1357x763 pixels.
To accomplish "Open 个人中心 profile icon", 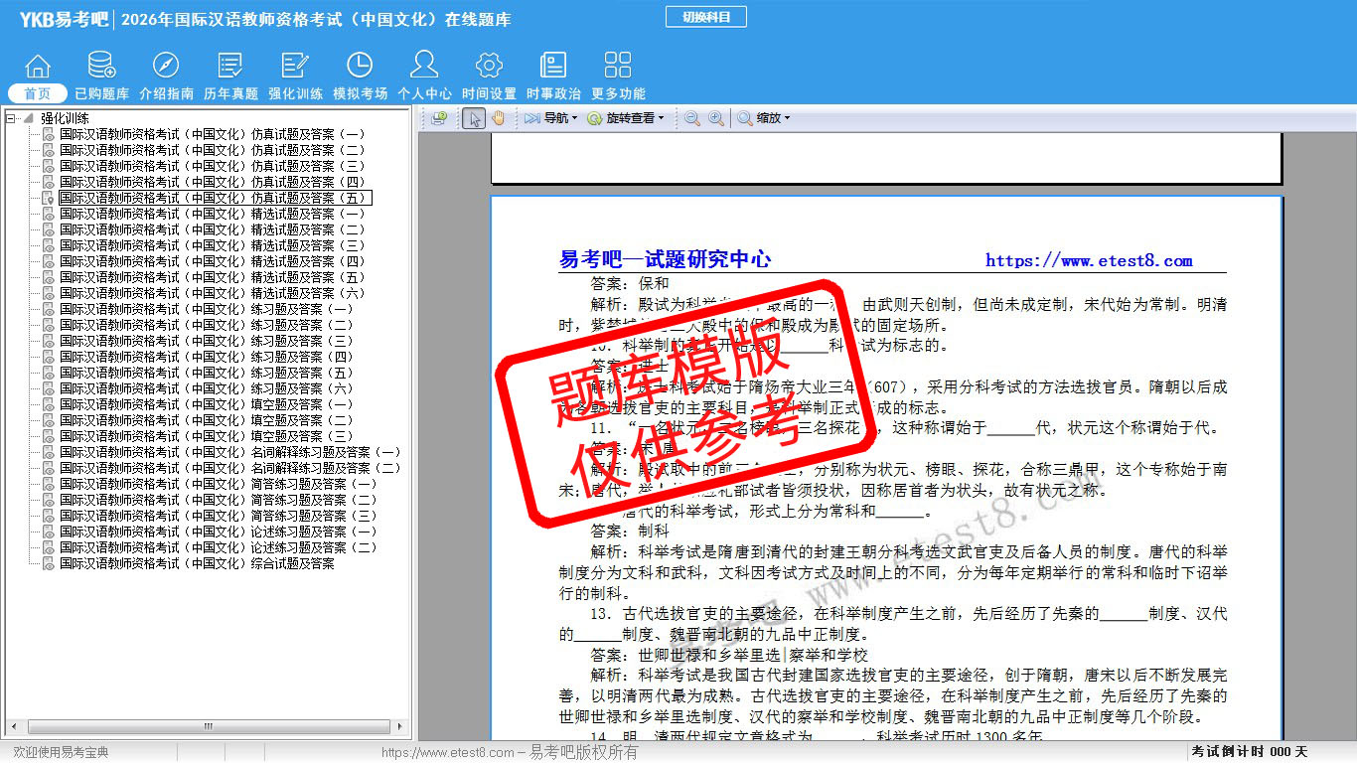I will 424,68.
